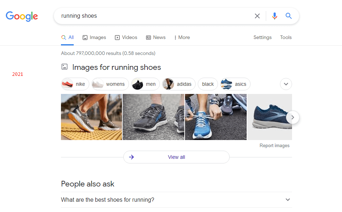
Task: Choose the adidas image filter chip
Action: click(179, 84)
